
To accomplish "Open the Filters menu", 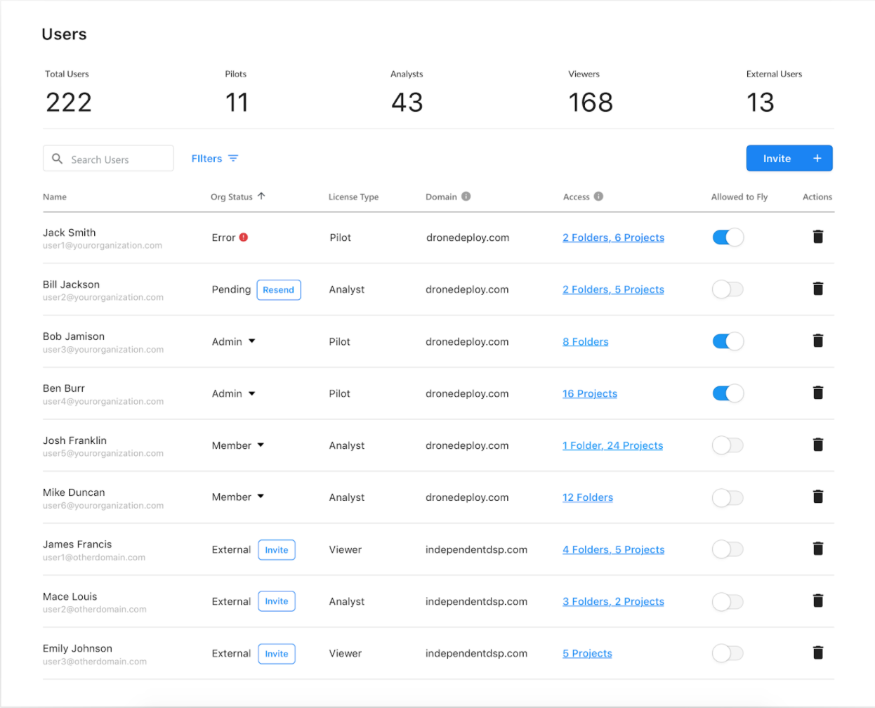I will coord(215,159).
